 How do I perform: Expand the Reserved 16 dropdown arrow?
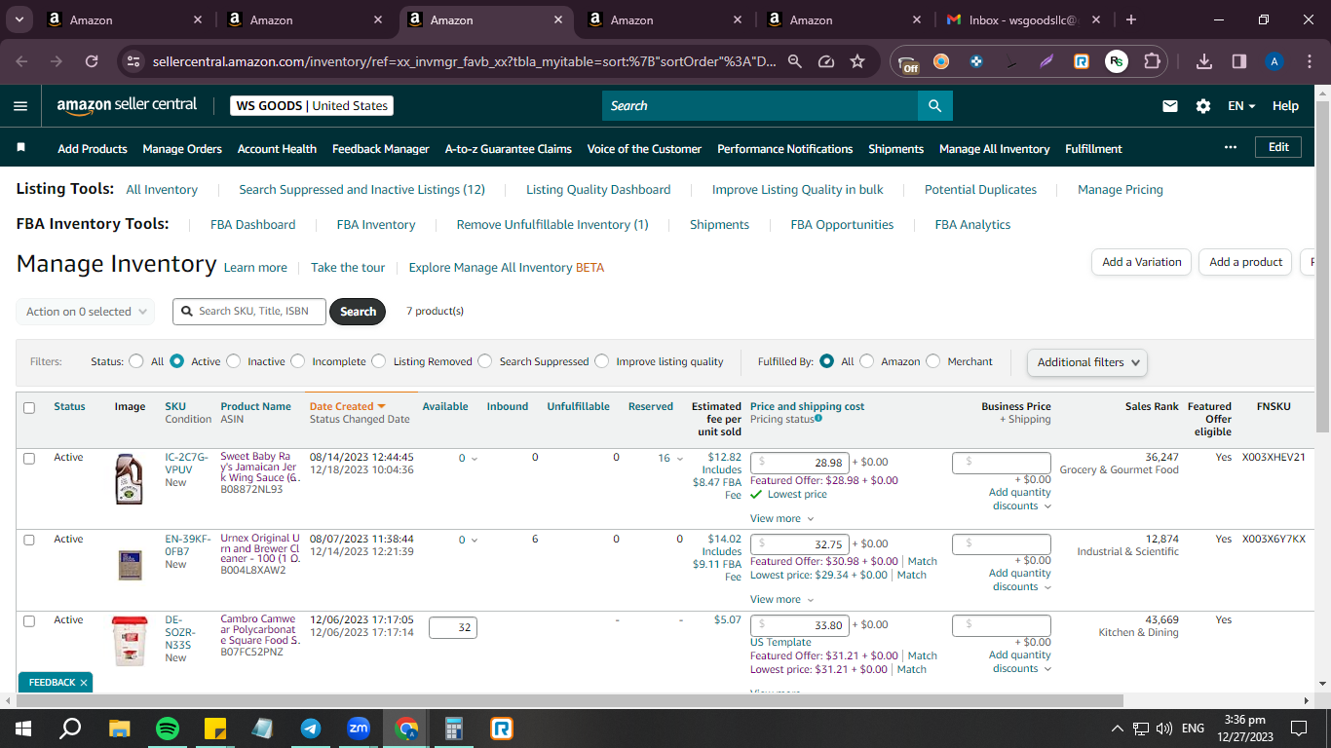pos(680,459)
